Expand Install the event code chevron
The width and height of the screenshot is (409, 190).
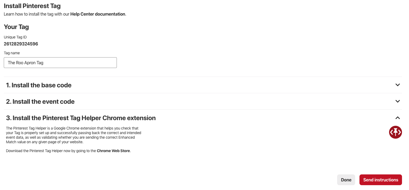coord(397,101)
